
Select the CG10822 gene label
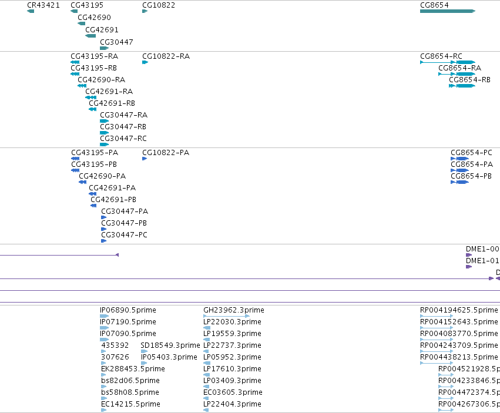click(x=159, y=5)
